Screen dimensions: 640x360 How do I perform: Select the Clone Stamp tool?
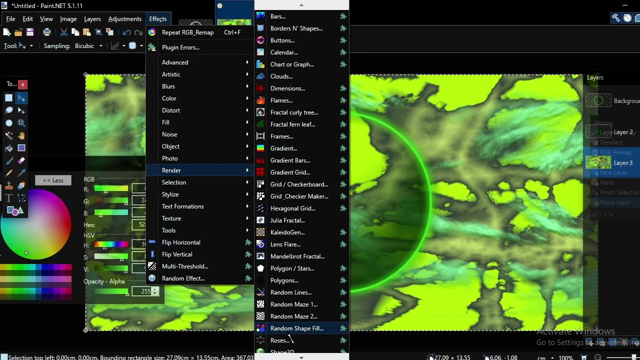pyautogui.click(x=9, y=186)
